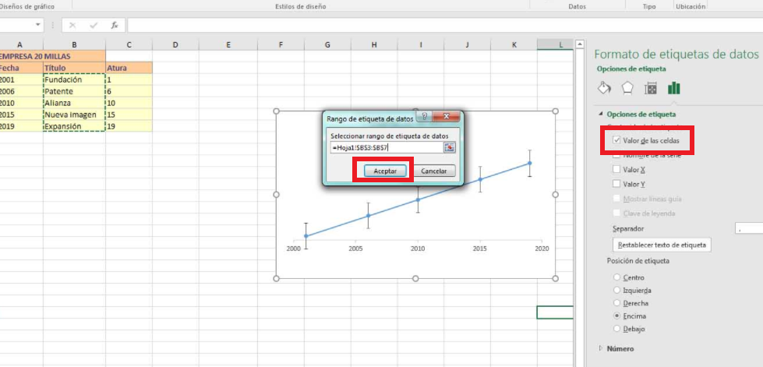Image resolution: width=763 pixels, height=367 pixels.
Task: Open the bar-chart Label Options tab icon
Action: click(674, 87)
